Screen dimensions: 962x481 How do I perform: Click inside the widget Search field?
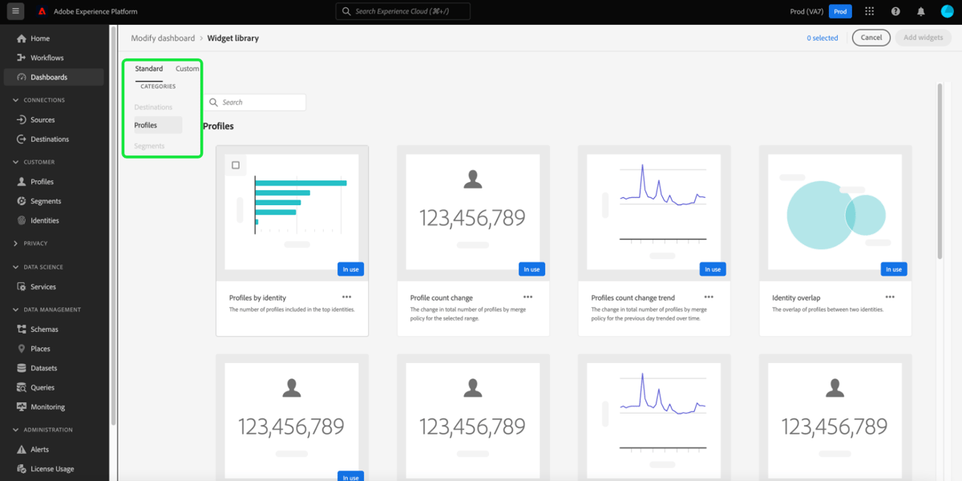click(257, 102)
